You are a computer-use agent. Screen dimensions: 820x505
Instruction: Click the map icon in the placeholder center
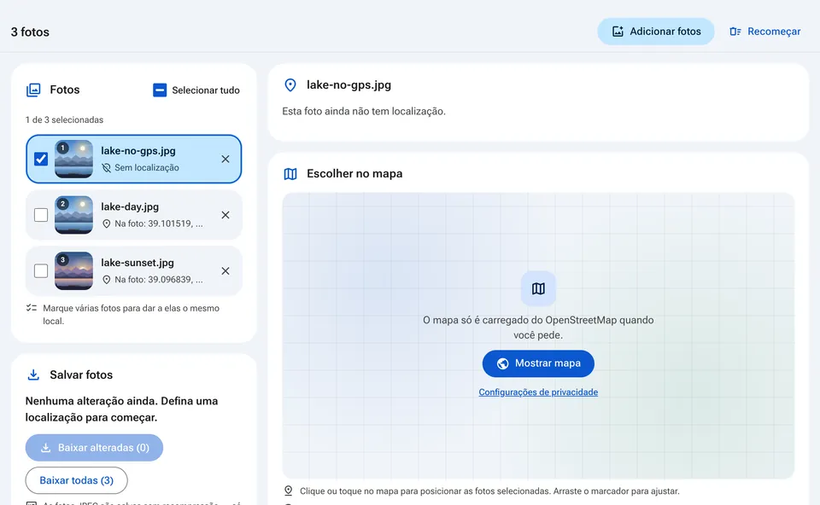538,288
